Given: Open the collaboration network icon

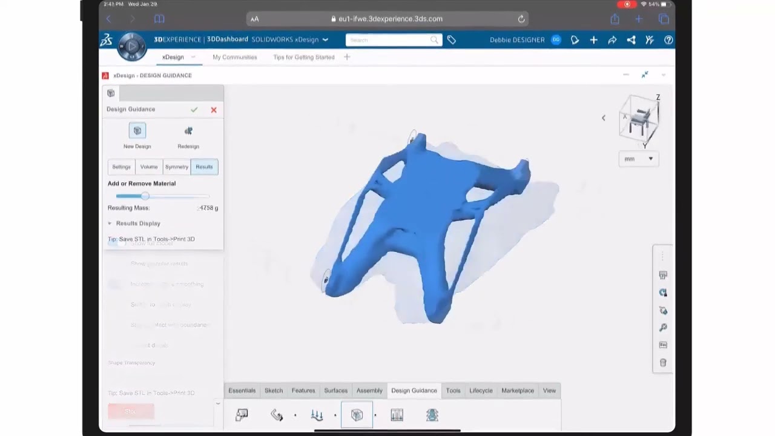Looking at the screenshot, I should [631, 40].
